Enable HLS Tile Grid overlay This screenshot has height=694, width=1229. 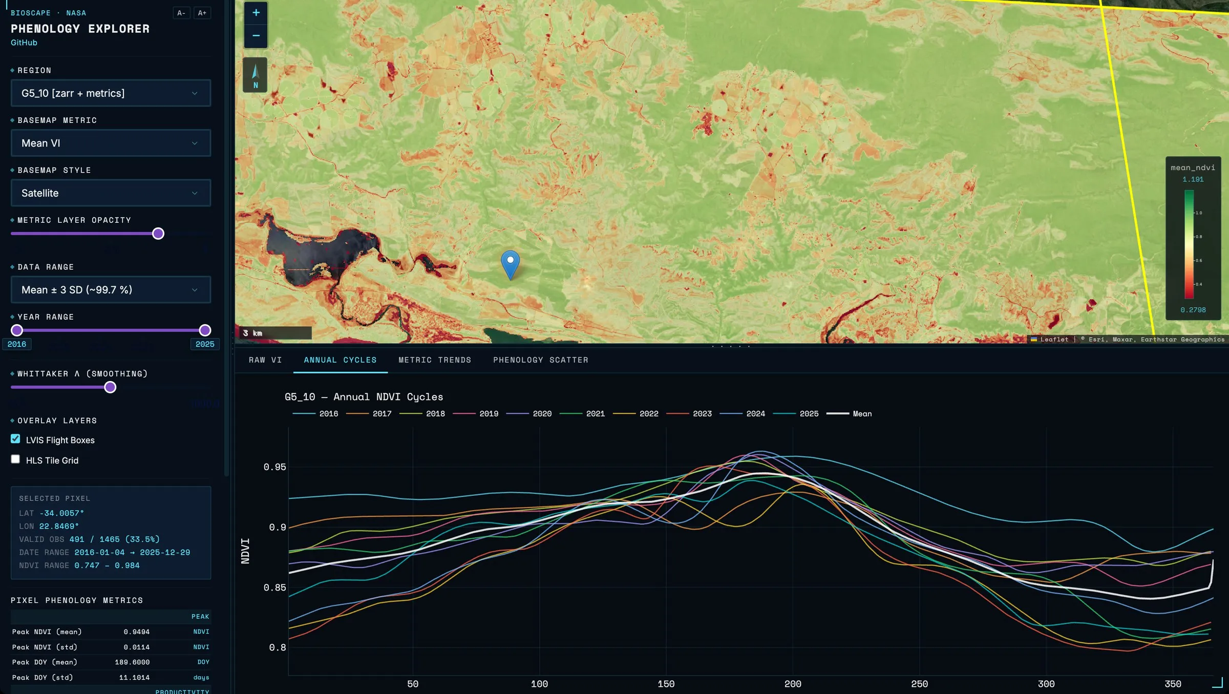coord(15,459)
